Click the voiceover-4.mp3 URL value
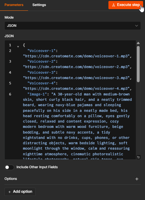145x200 pixels. 76,89
